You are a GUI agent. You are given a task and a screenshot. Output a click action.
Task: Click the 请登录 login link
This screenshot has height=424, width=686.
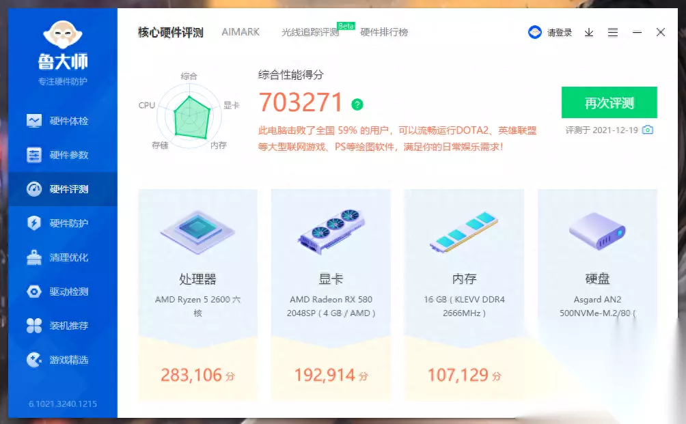point(560,32)
